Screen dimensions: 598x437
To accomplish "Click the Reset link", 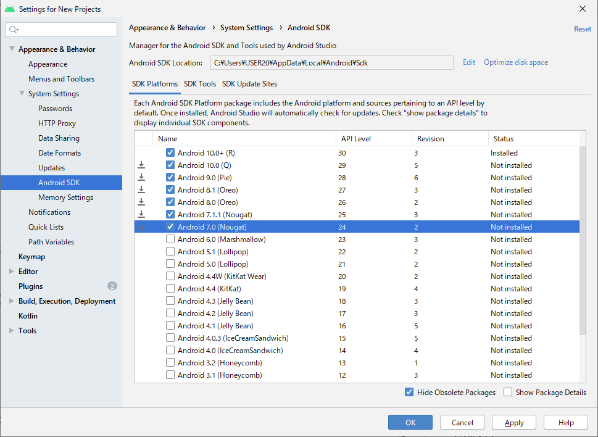I will click(583, 29).
